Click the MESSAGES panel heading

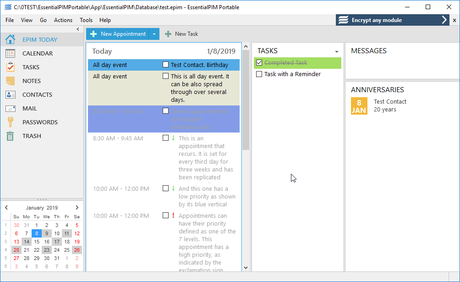[x=369, y=51]
